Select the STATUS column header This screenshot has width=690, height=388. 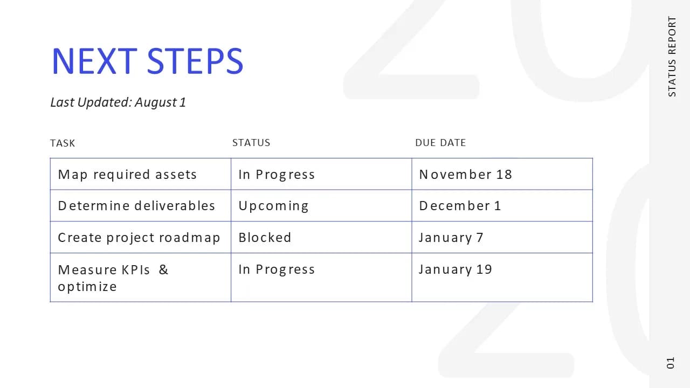tap(251, 143)
